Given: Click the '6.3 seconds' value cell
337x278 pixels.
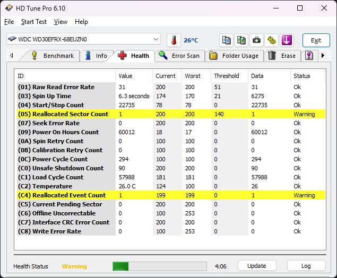Looking at the screenshot, I should click(x=134, y=96).
